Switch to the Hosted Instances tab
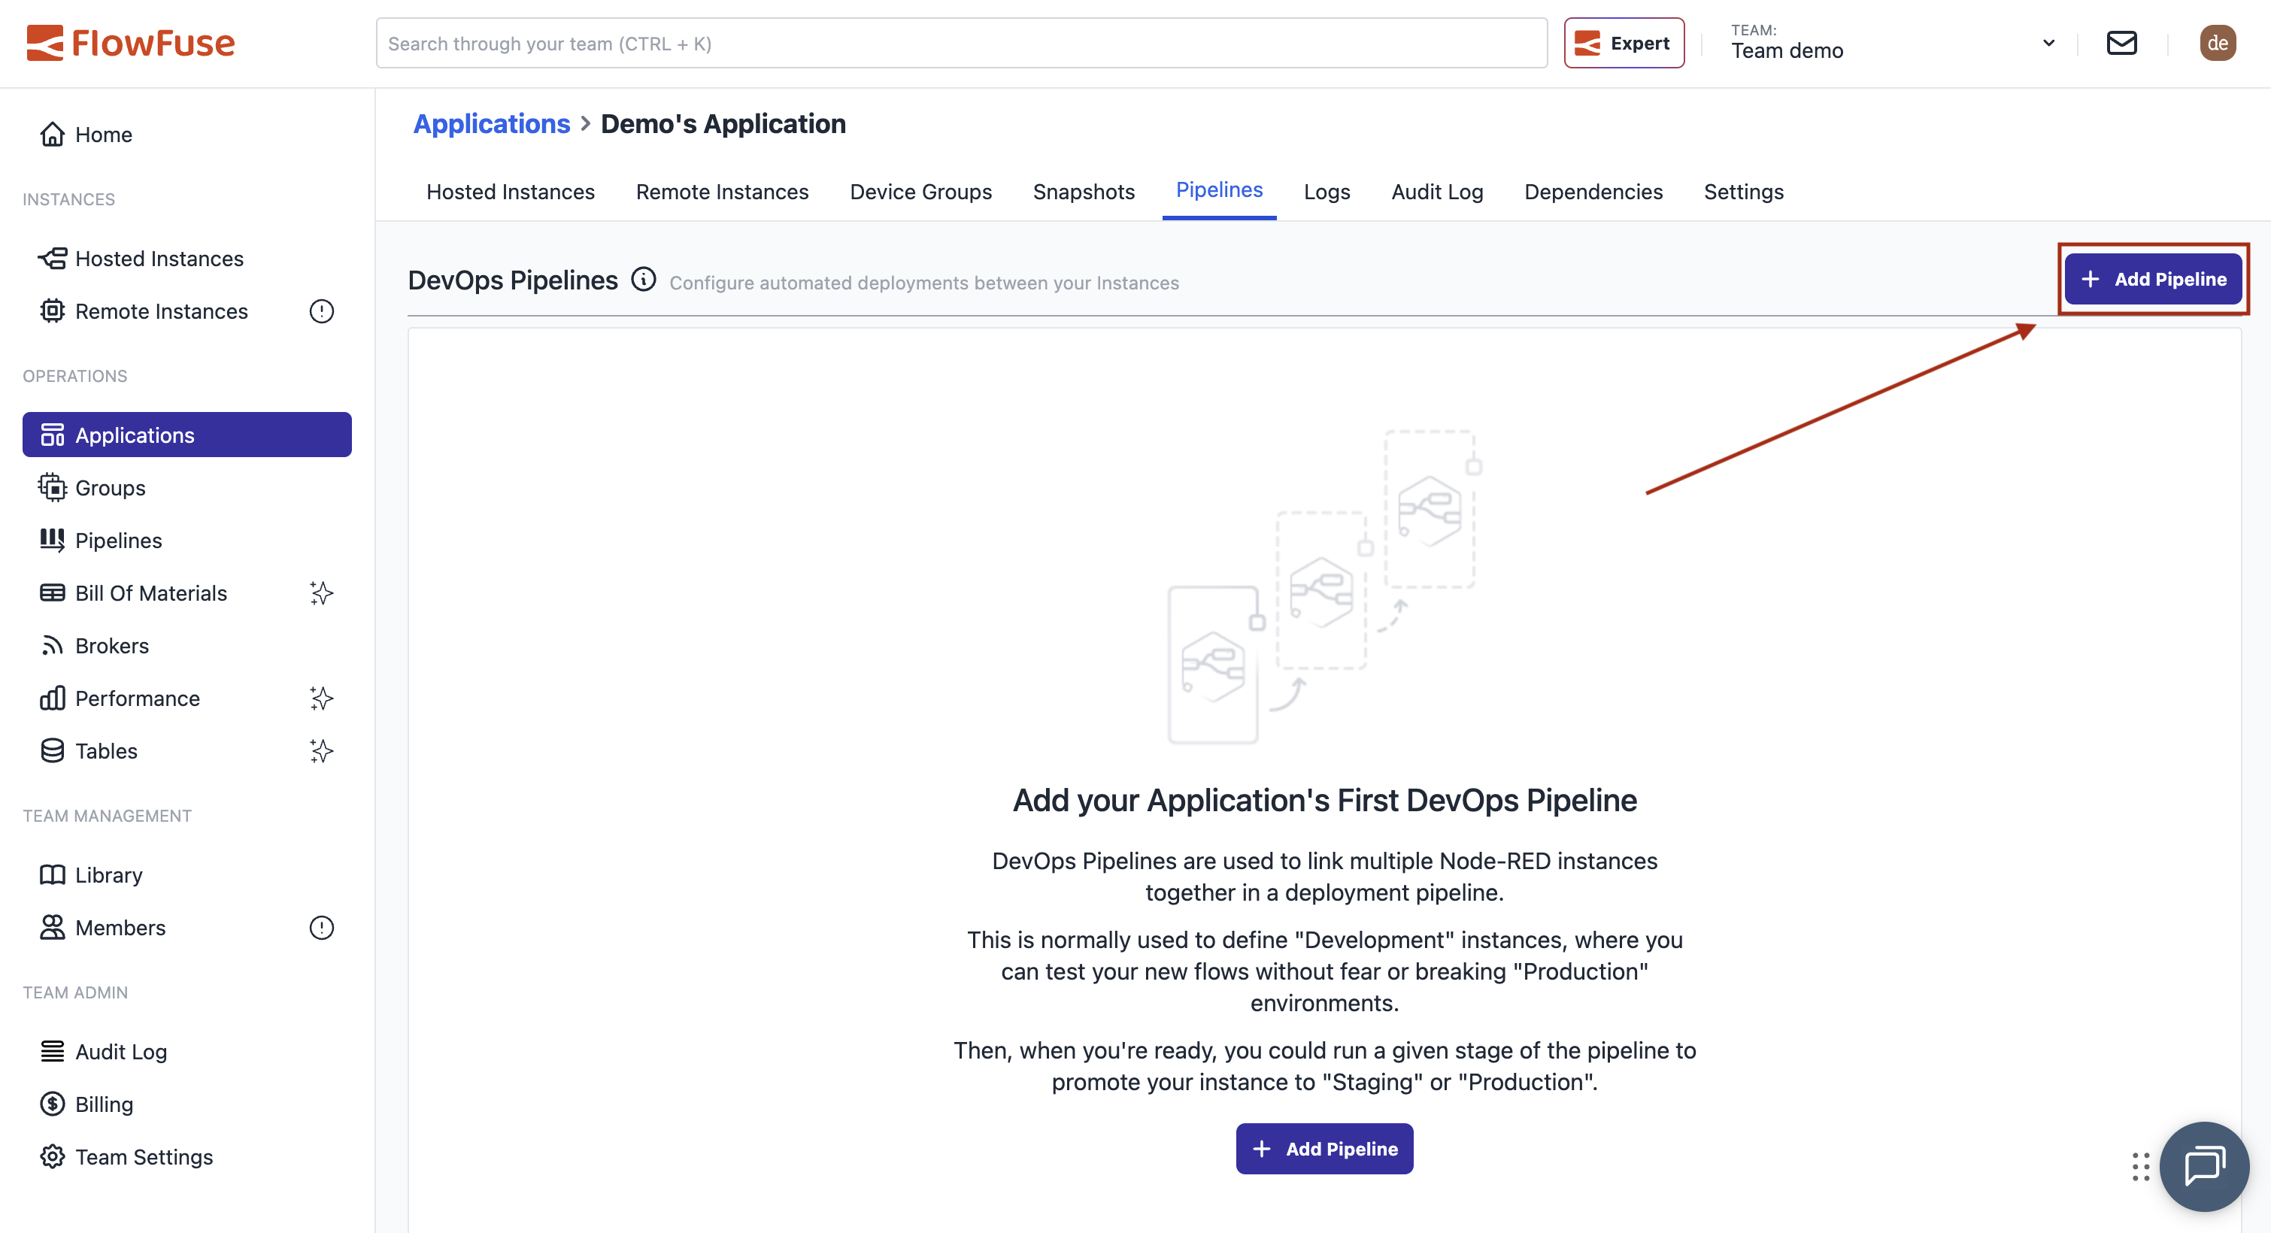2271x1233 pixels. pyautogui.click(x=511, y=191)
